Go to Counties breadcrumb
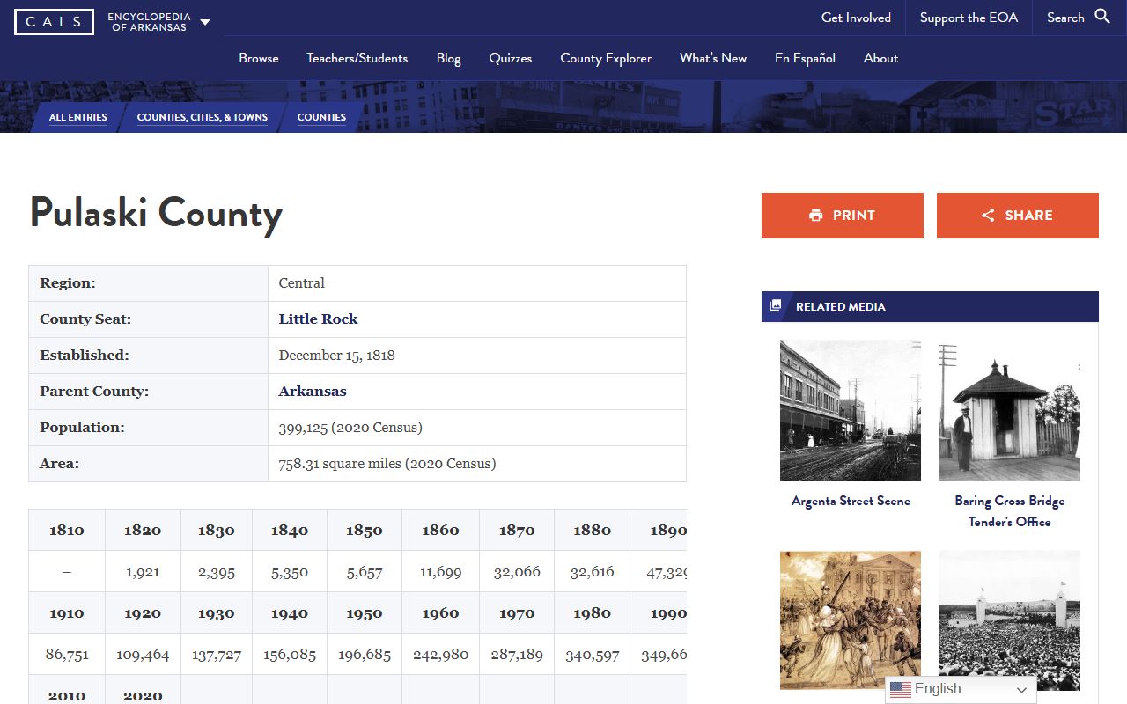Viewport: 1127px width, 704px height. pyautogui.click(x=321, y=117)
